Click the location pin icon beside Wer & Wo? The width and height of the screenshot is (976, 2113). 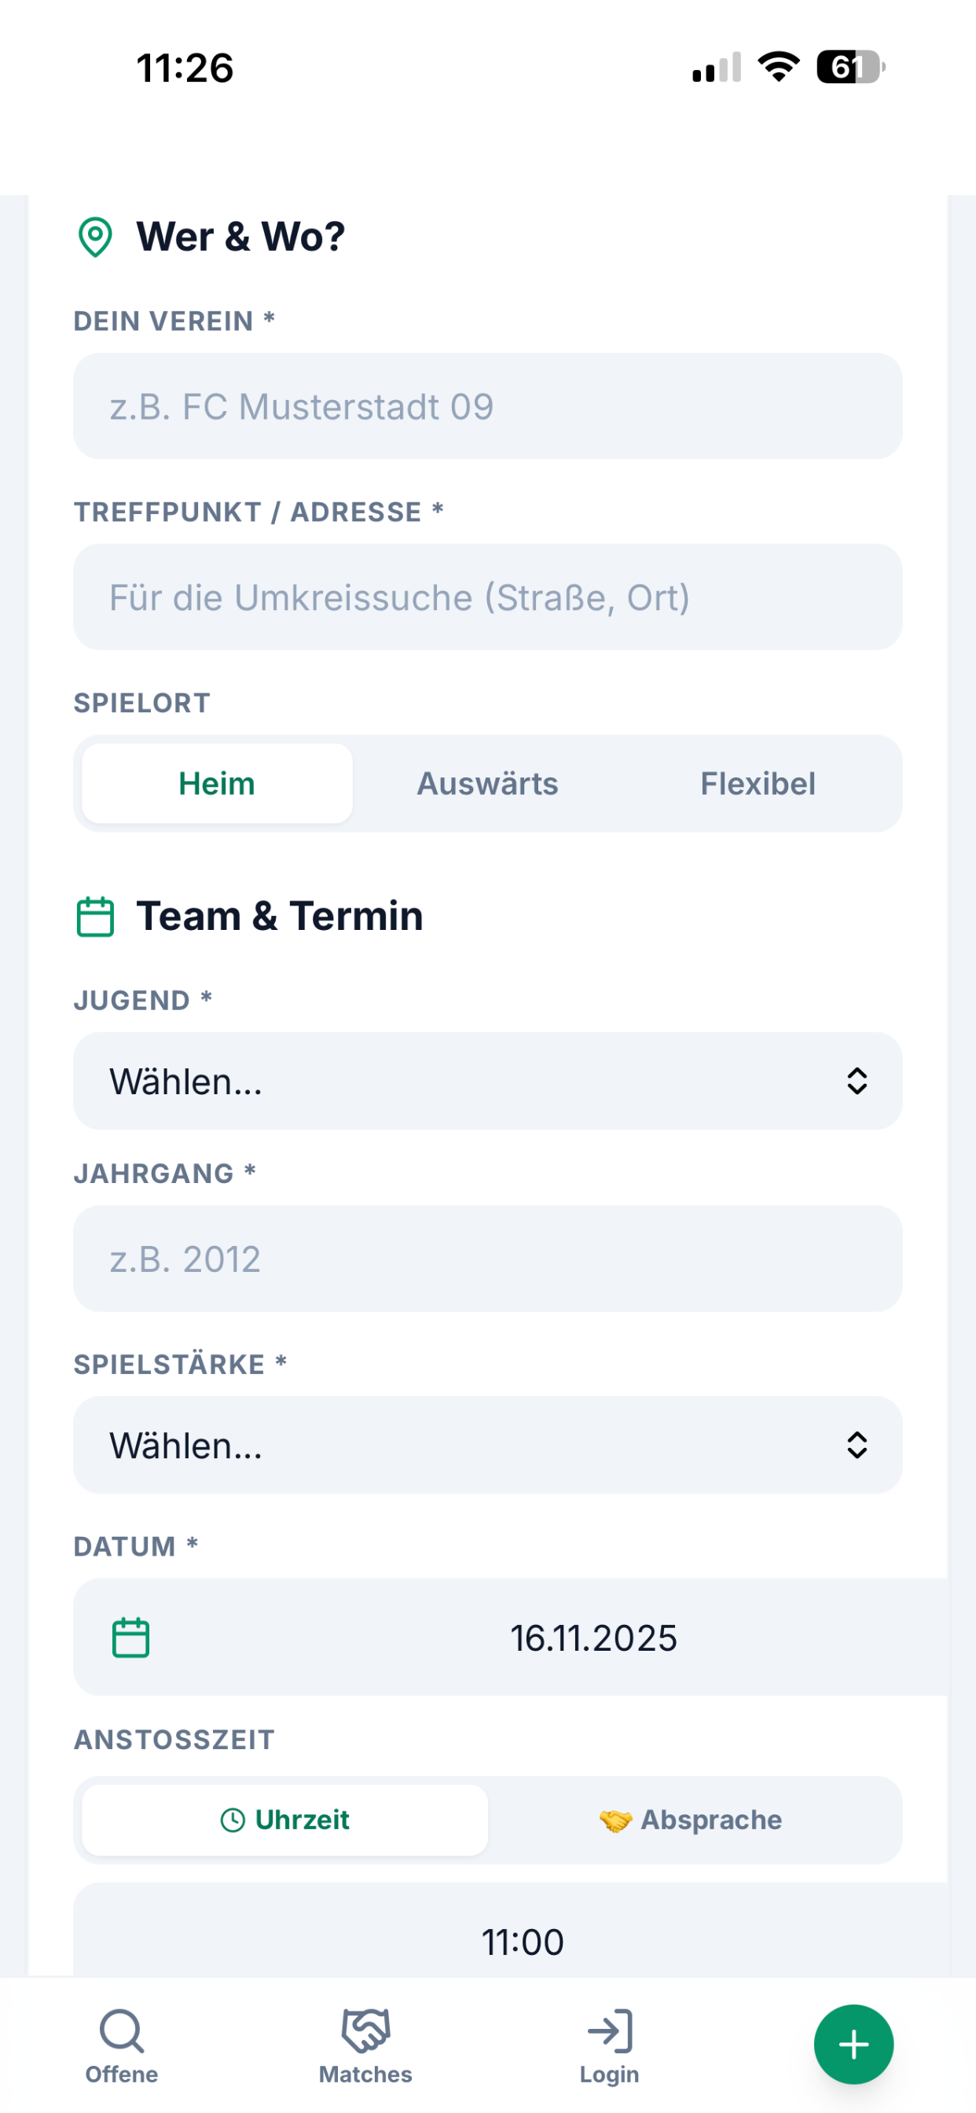point(95,237)
